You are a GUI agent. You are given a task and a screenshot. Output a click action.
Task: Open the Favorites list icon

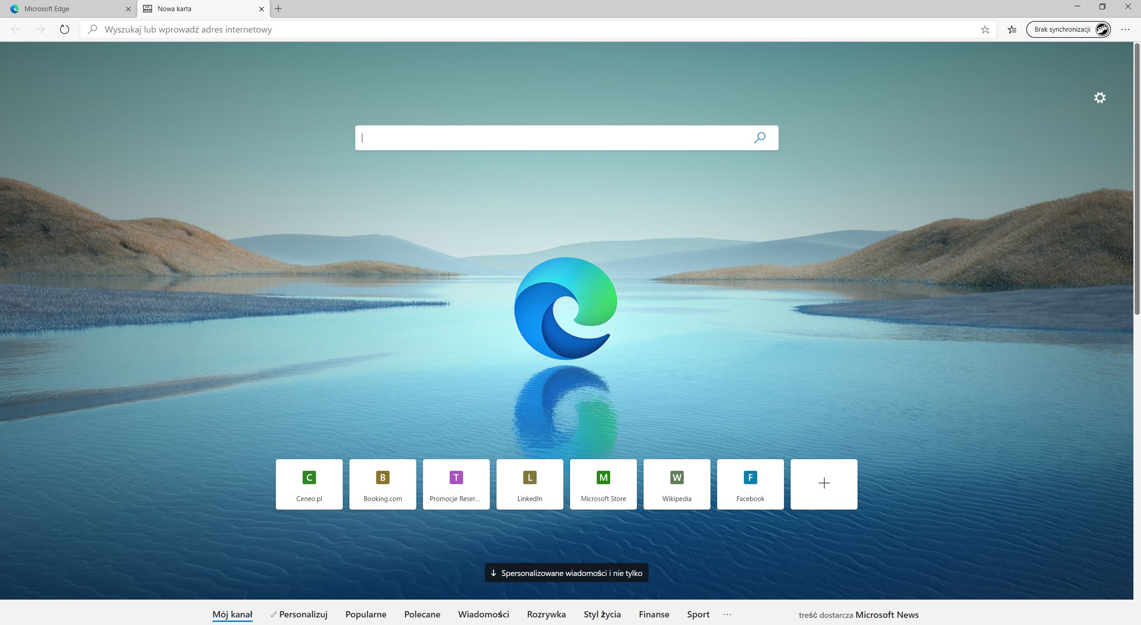tap(1012, 29)
